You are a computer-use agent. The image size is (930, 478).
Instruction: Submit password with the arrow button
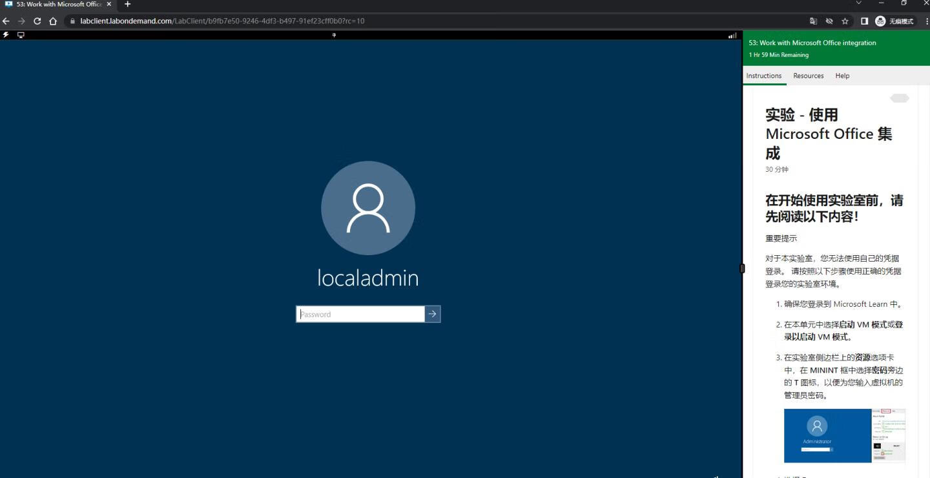[433, 314]
